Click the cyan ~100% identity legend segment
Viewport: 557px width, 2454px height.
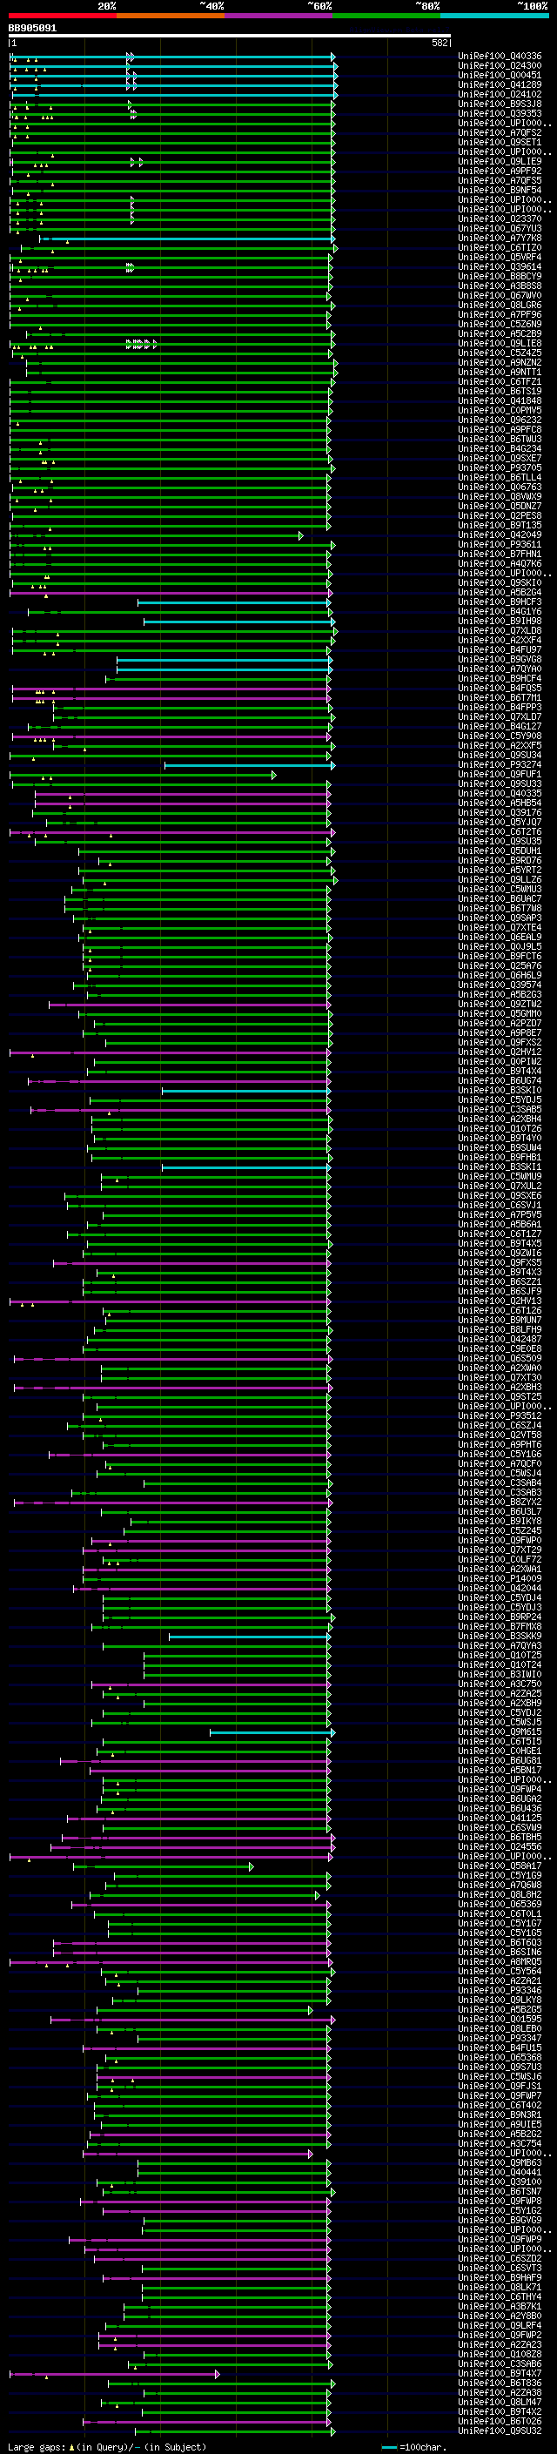point(494,16)
